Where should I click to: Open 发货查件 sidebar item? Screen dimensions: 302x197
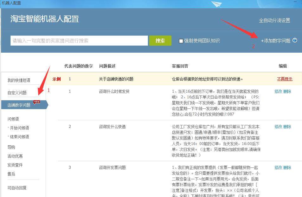(x=15, y=165)
